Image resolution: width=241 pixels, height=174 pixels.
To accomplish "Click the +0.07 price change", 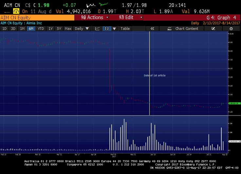I will pyautogui.click(x=69, y=5).
